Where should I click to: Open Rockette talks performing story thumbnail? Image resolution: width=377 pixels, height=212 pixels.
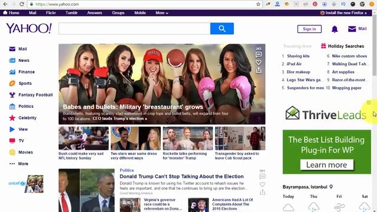[x=188, y=138]
